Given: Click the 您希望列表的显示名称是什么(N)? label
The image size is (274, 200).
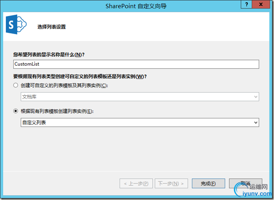Looking at the screenshot, I should [x=49, y=55].
